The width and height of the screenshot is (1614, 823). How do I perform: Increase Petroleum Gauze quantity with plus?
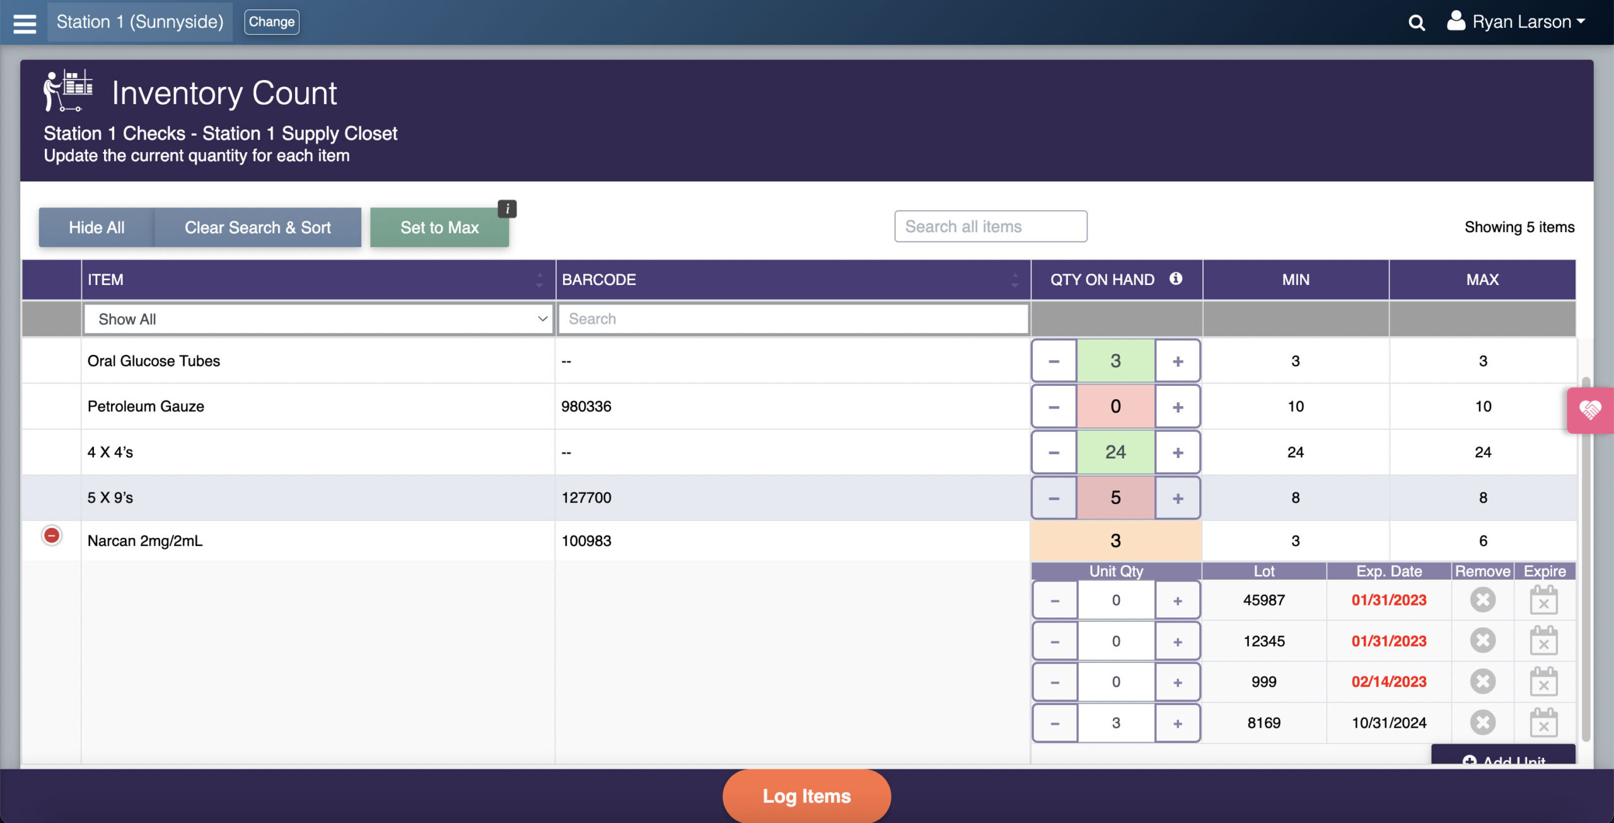coord(1177,407)
